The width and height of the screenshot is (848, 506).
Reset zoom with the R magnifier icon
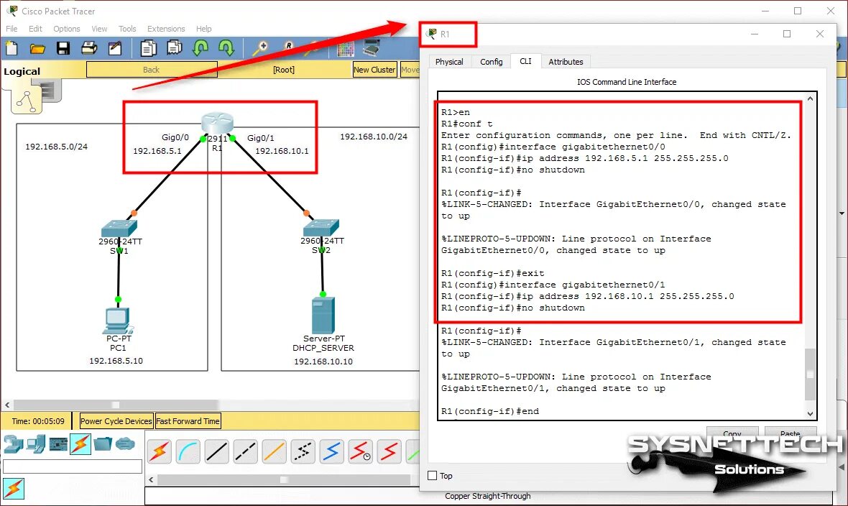click(287, 48)
